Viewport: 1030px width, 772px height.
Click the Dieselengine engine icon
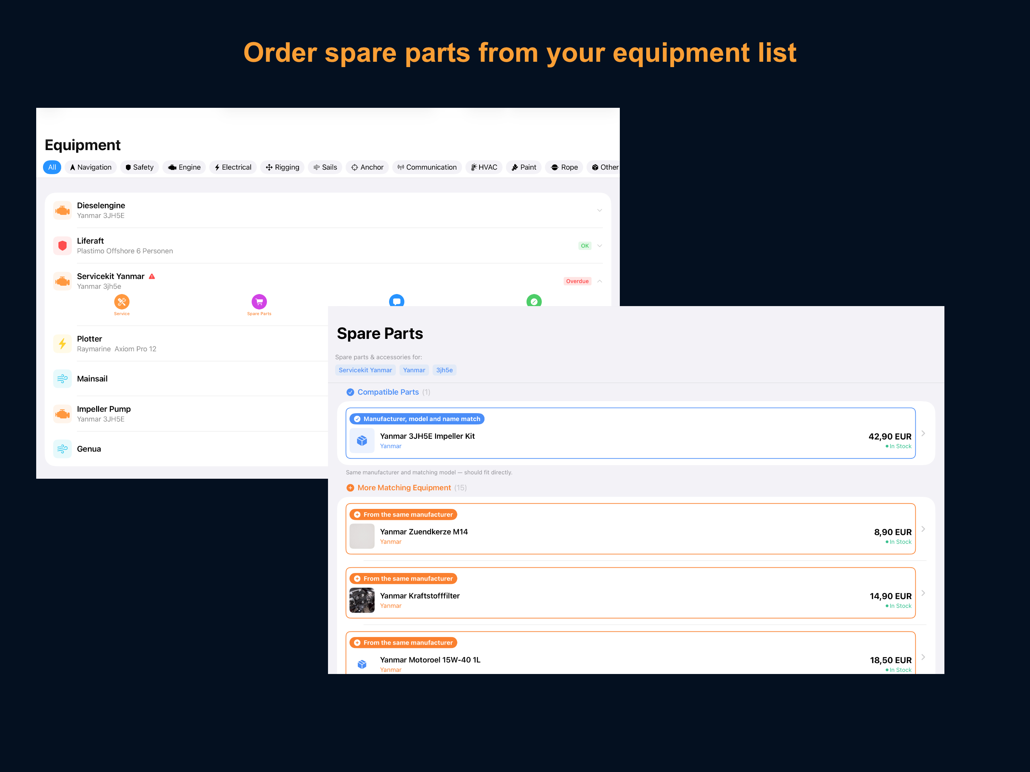pos(63,210)
